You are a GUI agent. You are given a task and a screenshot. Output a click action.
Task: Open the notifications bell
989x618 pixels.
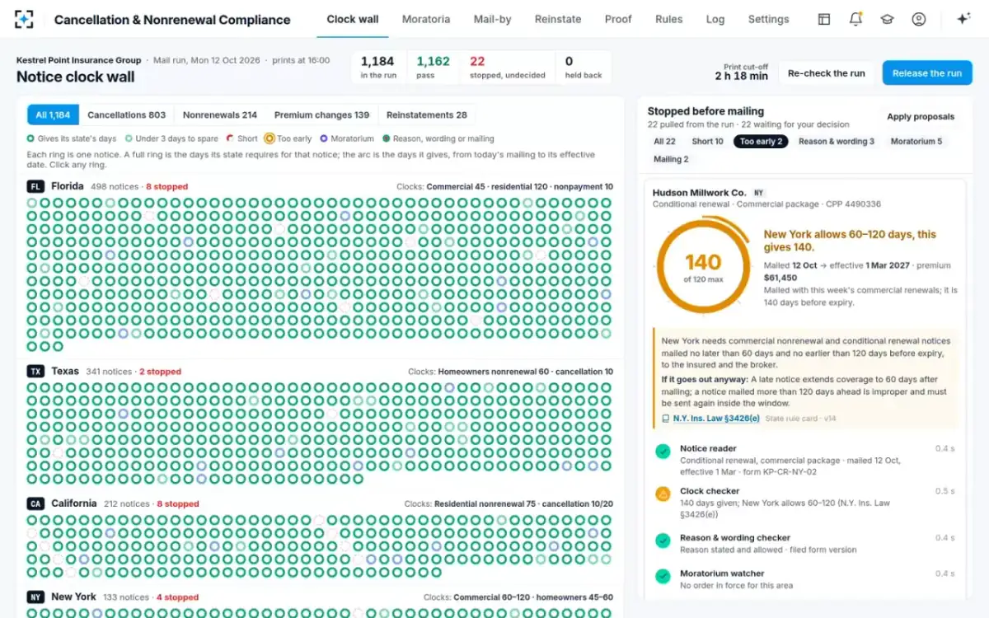(x=855, y=19)
